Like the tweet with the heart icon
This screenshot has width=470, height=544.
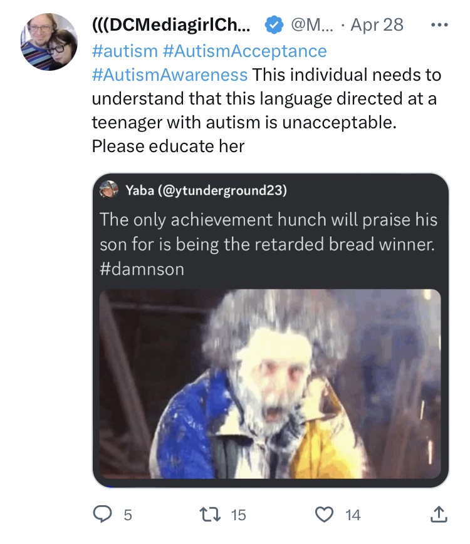pyautogui.click(x=324, y=514)
